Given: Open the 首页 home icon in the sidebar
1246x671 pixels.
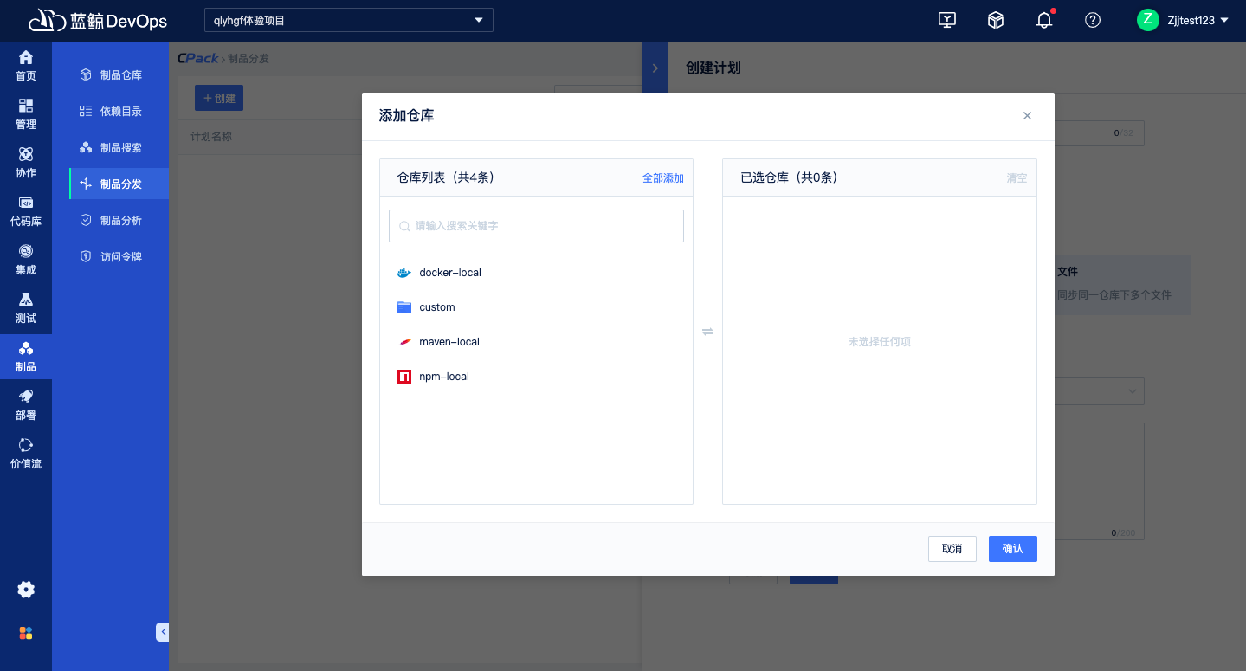Looking at the screenshot, I should 26,66.
